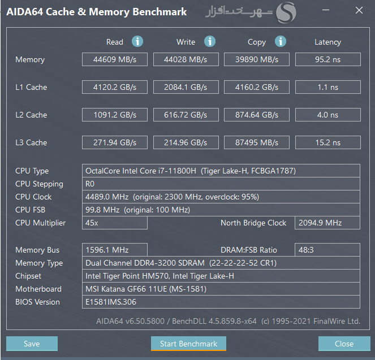Click the Memory Copy result box

(x=257, y=59)
